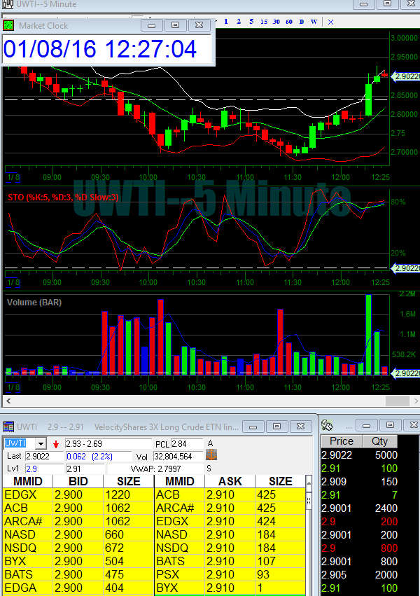Select the BYX bid row
Viewport: 420px width, 596px height.
[78, 561]
